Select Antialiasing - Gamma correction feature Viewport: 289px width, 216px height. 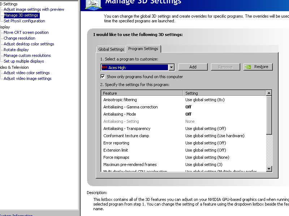(x=130, y=107)
